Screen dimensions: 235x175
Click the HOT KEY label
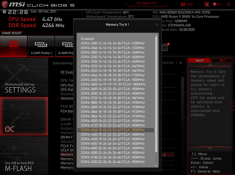[168, 63]
